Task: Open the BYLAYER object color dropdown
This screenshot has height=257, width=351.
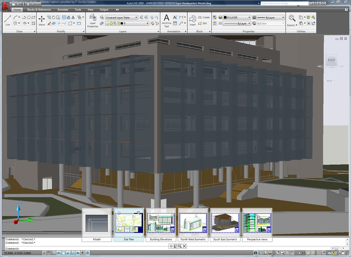Action: (x=237, y=17)
